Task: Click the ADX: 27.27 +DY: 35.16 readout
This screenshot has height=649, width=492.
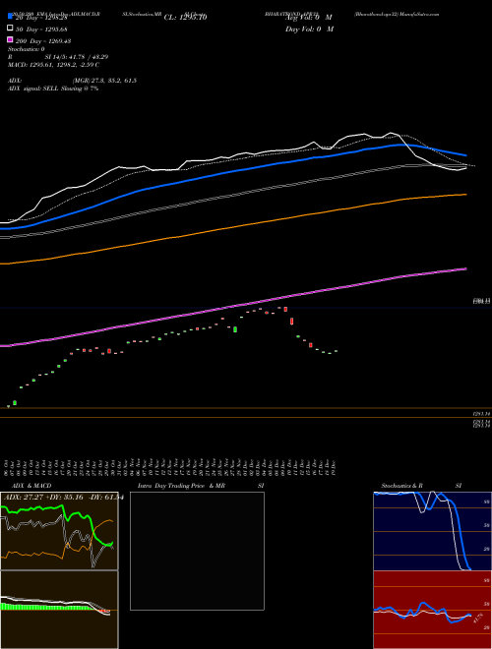Action: [x=62, y=498]
